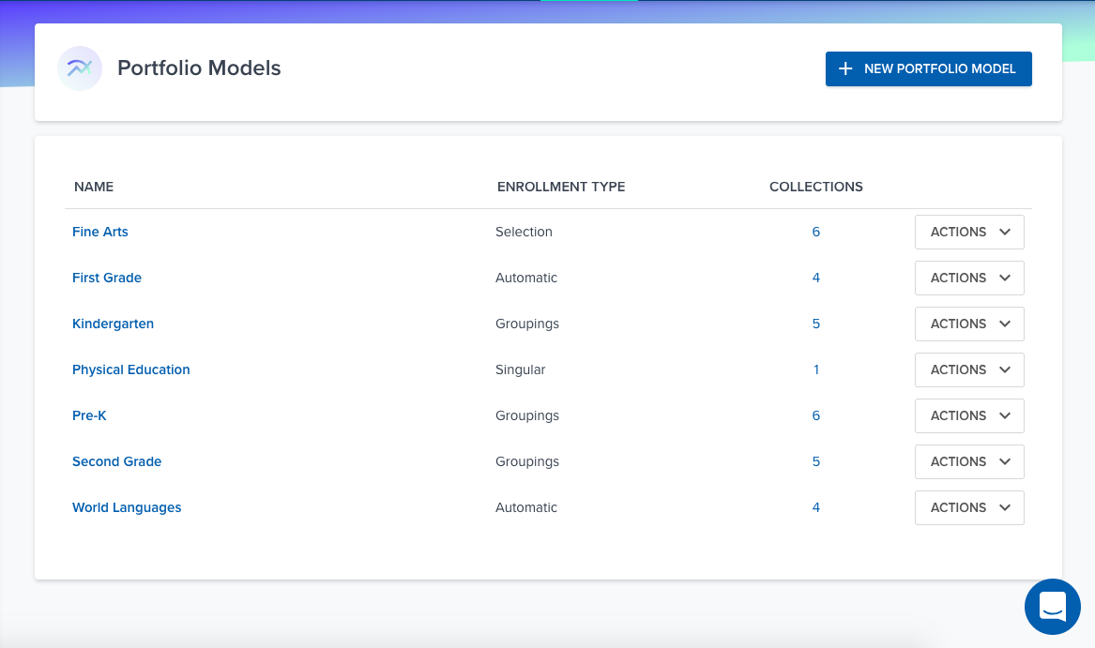Open the Second Grade portfolio model

(117, 461)
